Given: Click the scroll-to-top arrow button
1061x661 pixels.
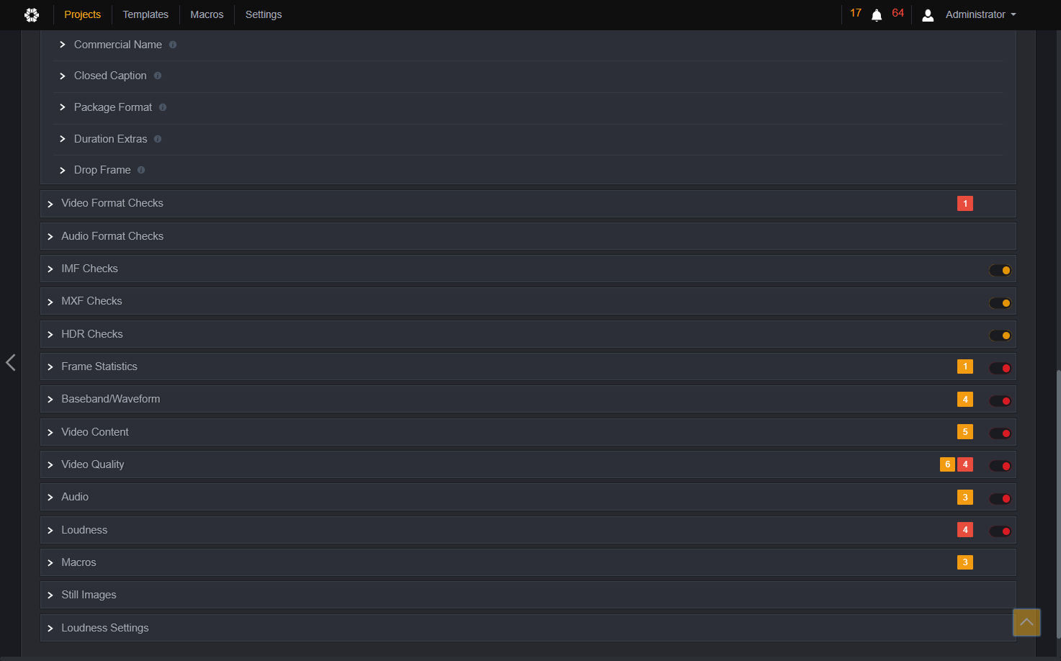Looking at the screenshot, I should [x=1026, y=622].
